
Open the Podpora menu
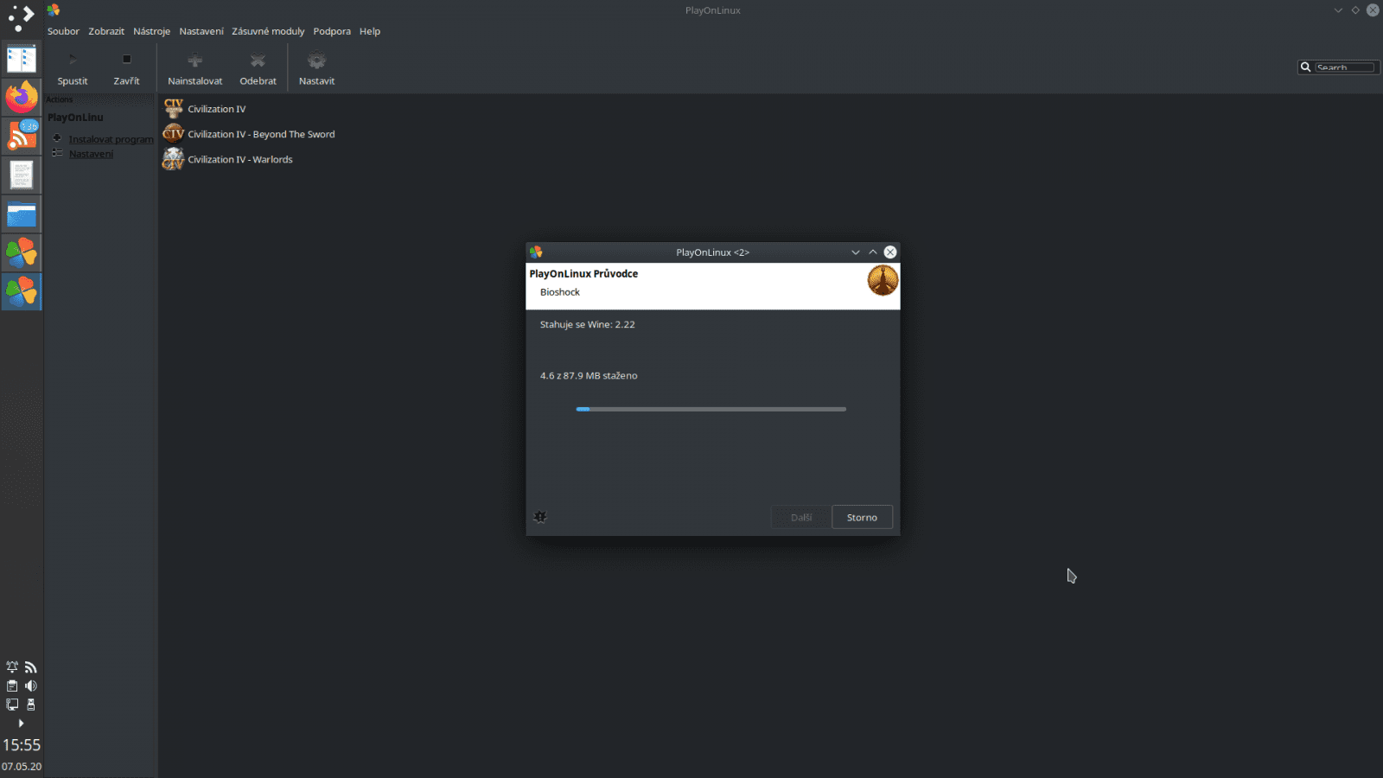[x=332, y=31]
